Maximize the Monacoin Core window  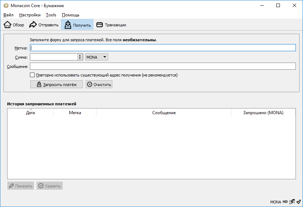pyautogui.click(x=278, y=5)
